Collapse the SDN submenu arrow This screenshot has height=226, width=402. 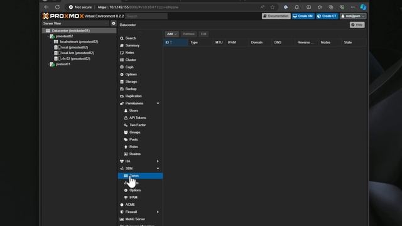click(158, 168)
